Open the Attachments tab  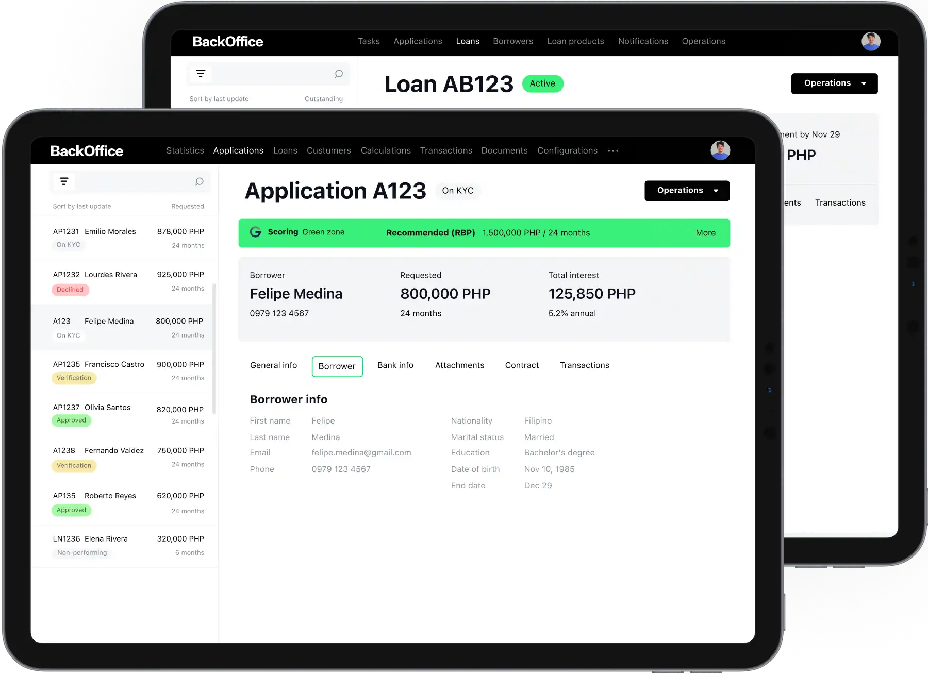(459, 365)
